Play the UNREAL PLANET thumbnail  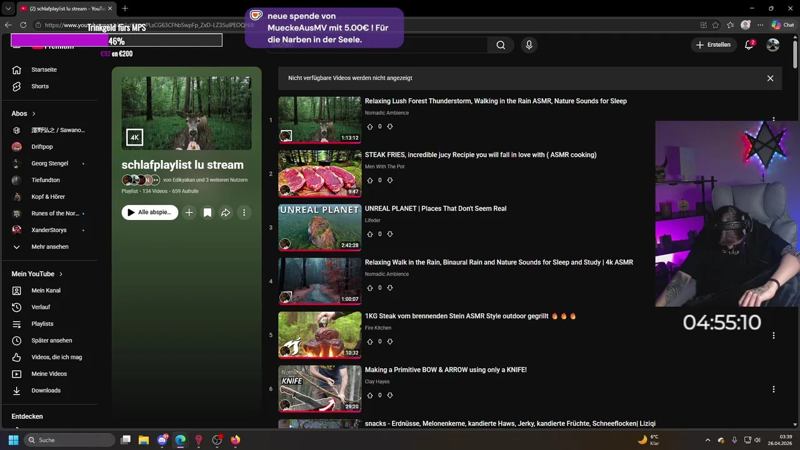click(x=319, y=227)
